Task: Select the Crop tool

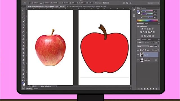Action: [23, 24]
